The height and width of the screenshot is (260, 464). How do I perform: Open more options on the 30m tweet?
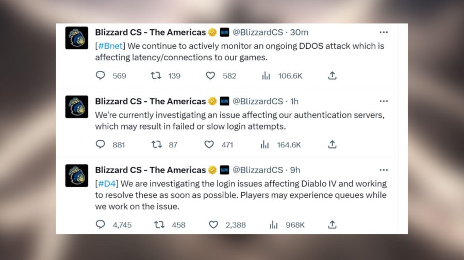(384, 32)
